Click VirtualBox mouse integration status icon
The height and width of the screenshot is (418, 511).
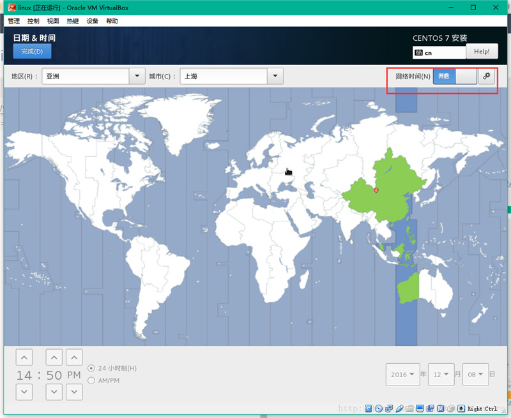451,408
